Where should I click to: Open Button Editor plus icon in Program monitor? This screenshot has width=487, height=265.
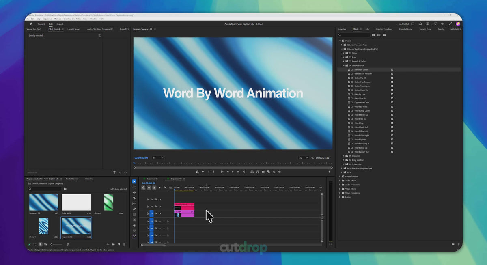click(330, 172)
